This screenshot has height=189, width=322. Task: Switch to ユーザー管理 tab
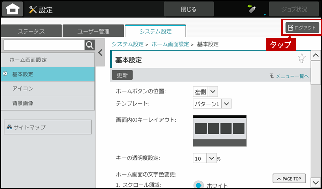(93, 31)
